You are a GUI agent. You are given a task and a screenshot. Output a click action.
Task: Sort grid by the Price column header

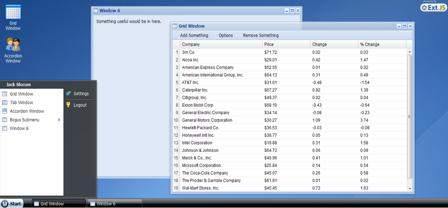[286, 45]
